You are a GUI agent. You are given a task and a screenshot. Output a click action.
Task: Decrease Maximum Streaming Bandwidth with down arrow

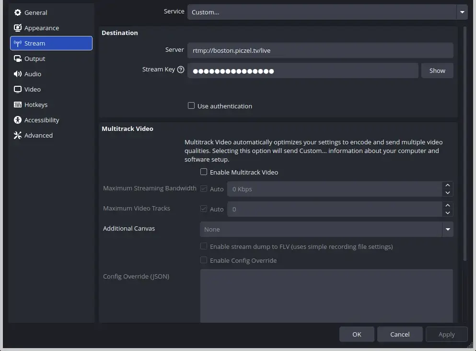[447, 193]
